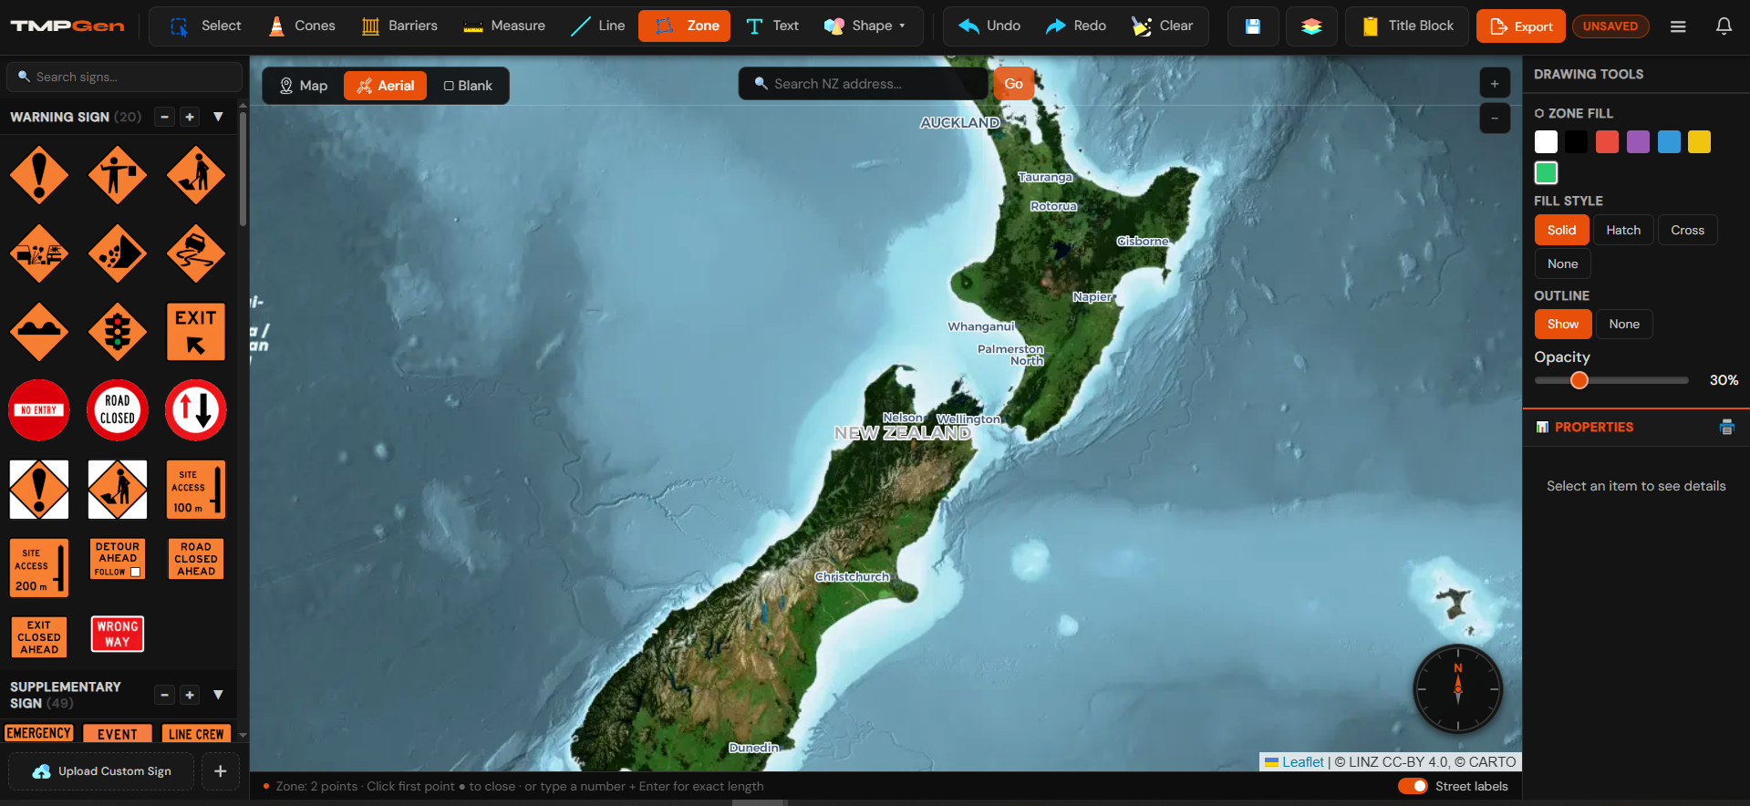
Task: Shrink Warning Sign icons with minus
Action: 164,117
